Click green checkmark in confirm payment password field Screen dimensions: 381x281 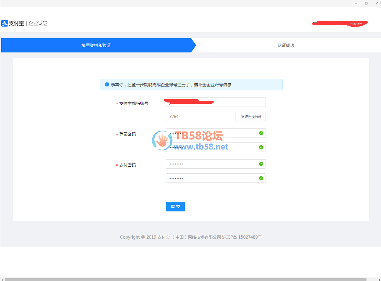(x=261, y=178)
